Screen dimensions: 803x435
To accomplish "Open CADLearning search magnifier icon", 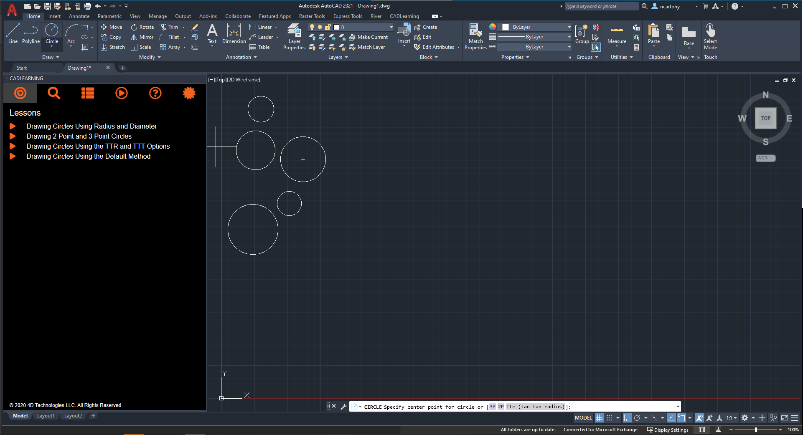I will pos(54,93).
